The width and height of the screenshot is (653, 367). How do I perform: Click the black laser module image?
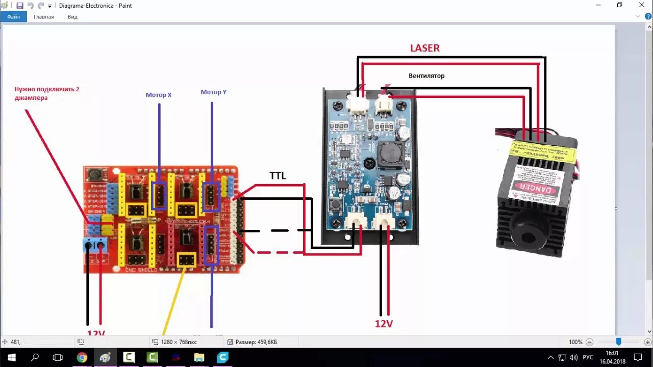(537, 193)
